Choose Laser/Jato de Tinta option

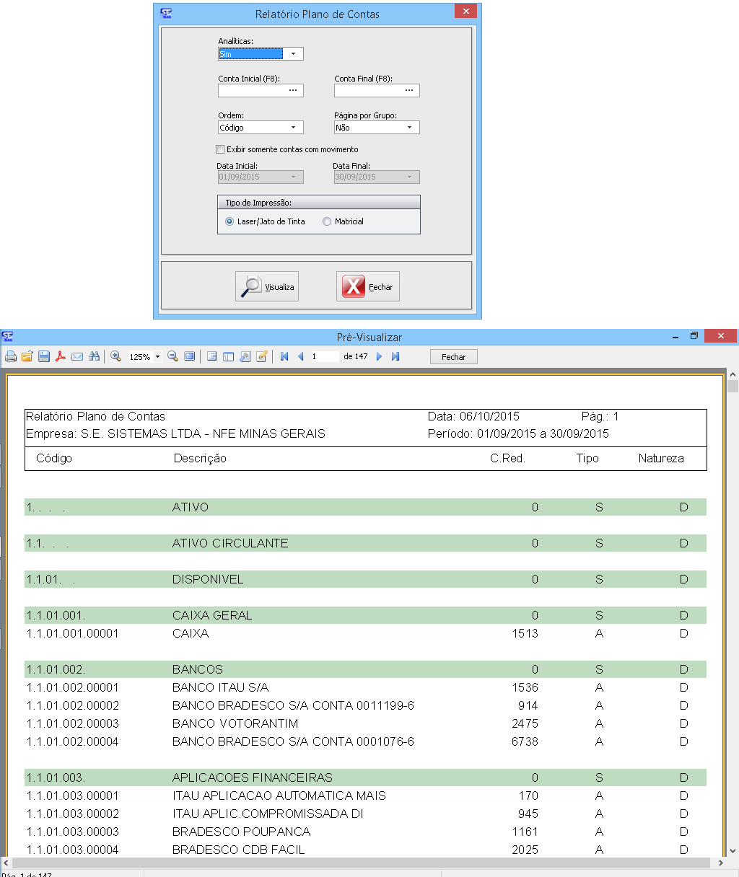230,221
